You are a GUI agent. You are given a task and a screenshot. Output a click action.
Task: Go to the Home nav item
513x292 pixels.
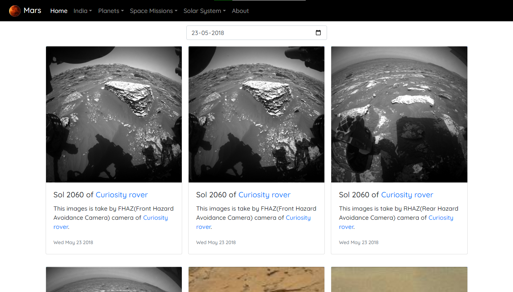(59, 11)
